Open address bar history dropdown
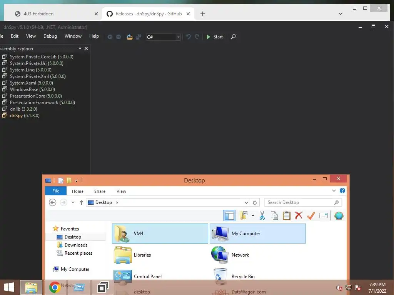The width and height of the screenshot is (394, 295). (246, 203)
